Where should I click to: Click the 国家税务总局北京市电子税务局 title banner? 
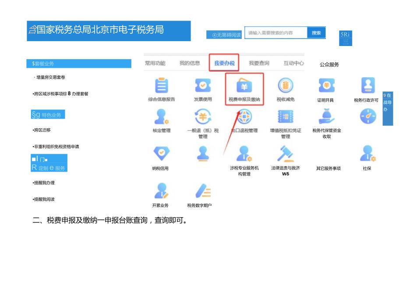109,31
